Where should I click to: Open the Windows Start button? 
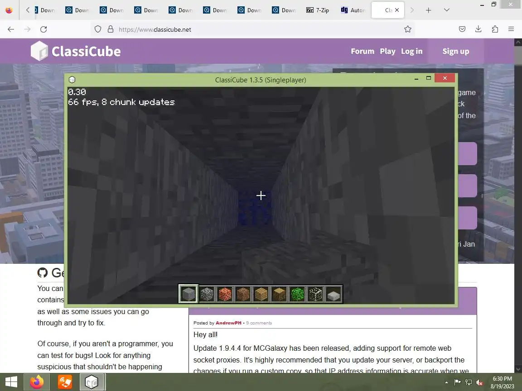click(11, 382)
